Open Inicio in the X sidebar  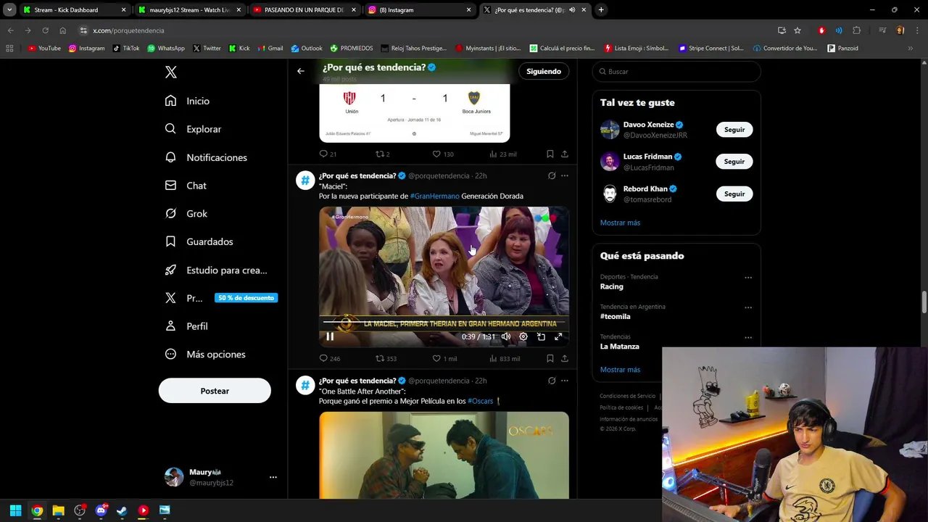(187, 101)
